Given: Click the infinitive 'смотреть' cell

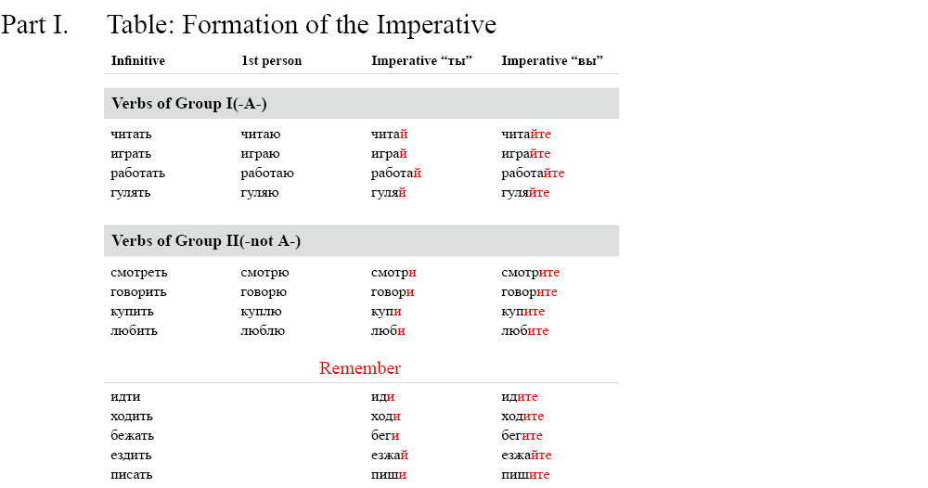Looking at the screenshot, I should tap(139, 273).
